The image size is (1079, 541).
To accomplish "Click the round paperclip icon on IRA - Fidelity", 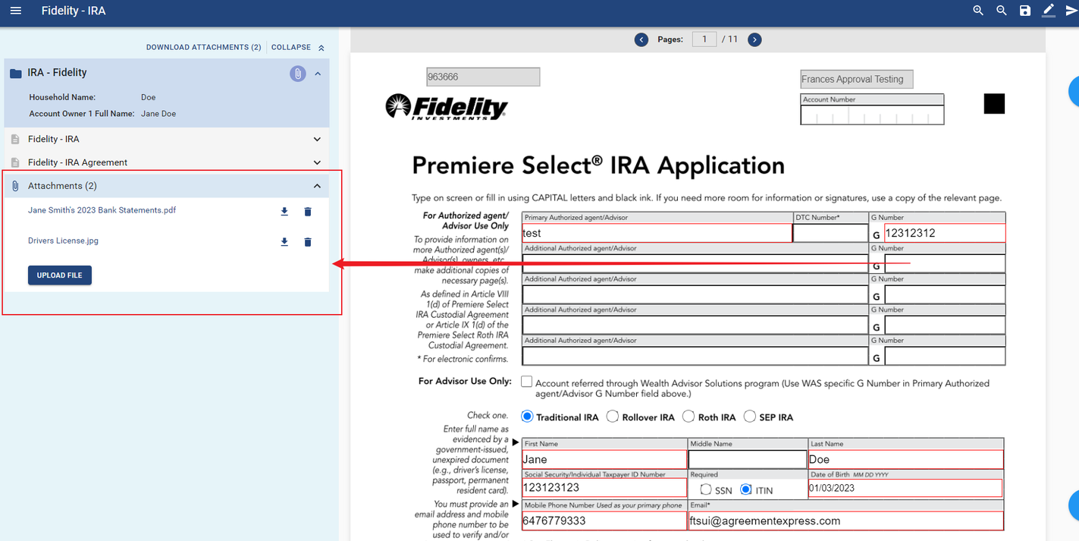I will click(298, 74).
